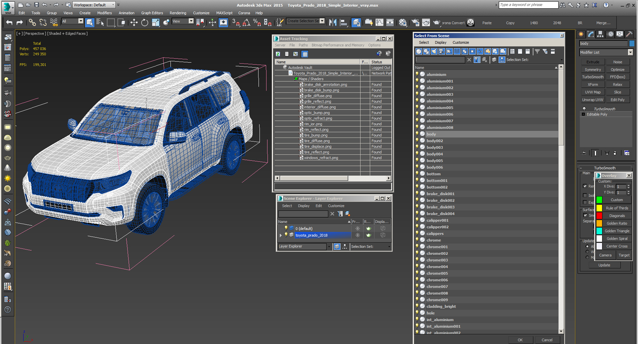638x344 pixels.
Task: Toggle Percent Snap in toolbar
Action: pos(257,22)
